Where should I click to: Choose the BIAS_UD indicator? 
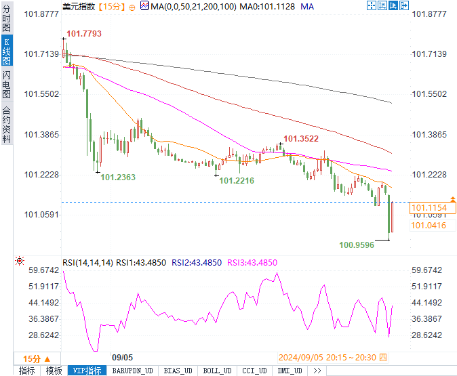tap(178, 371)
